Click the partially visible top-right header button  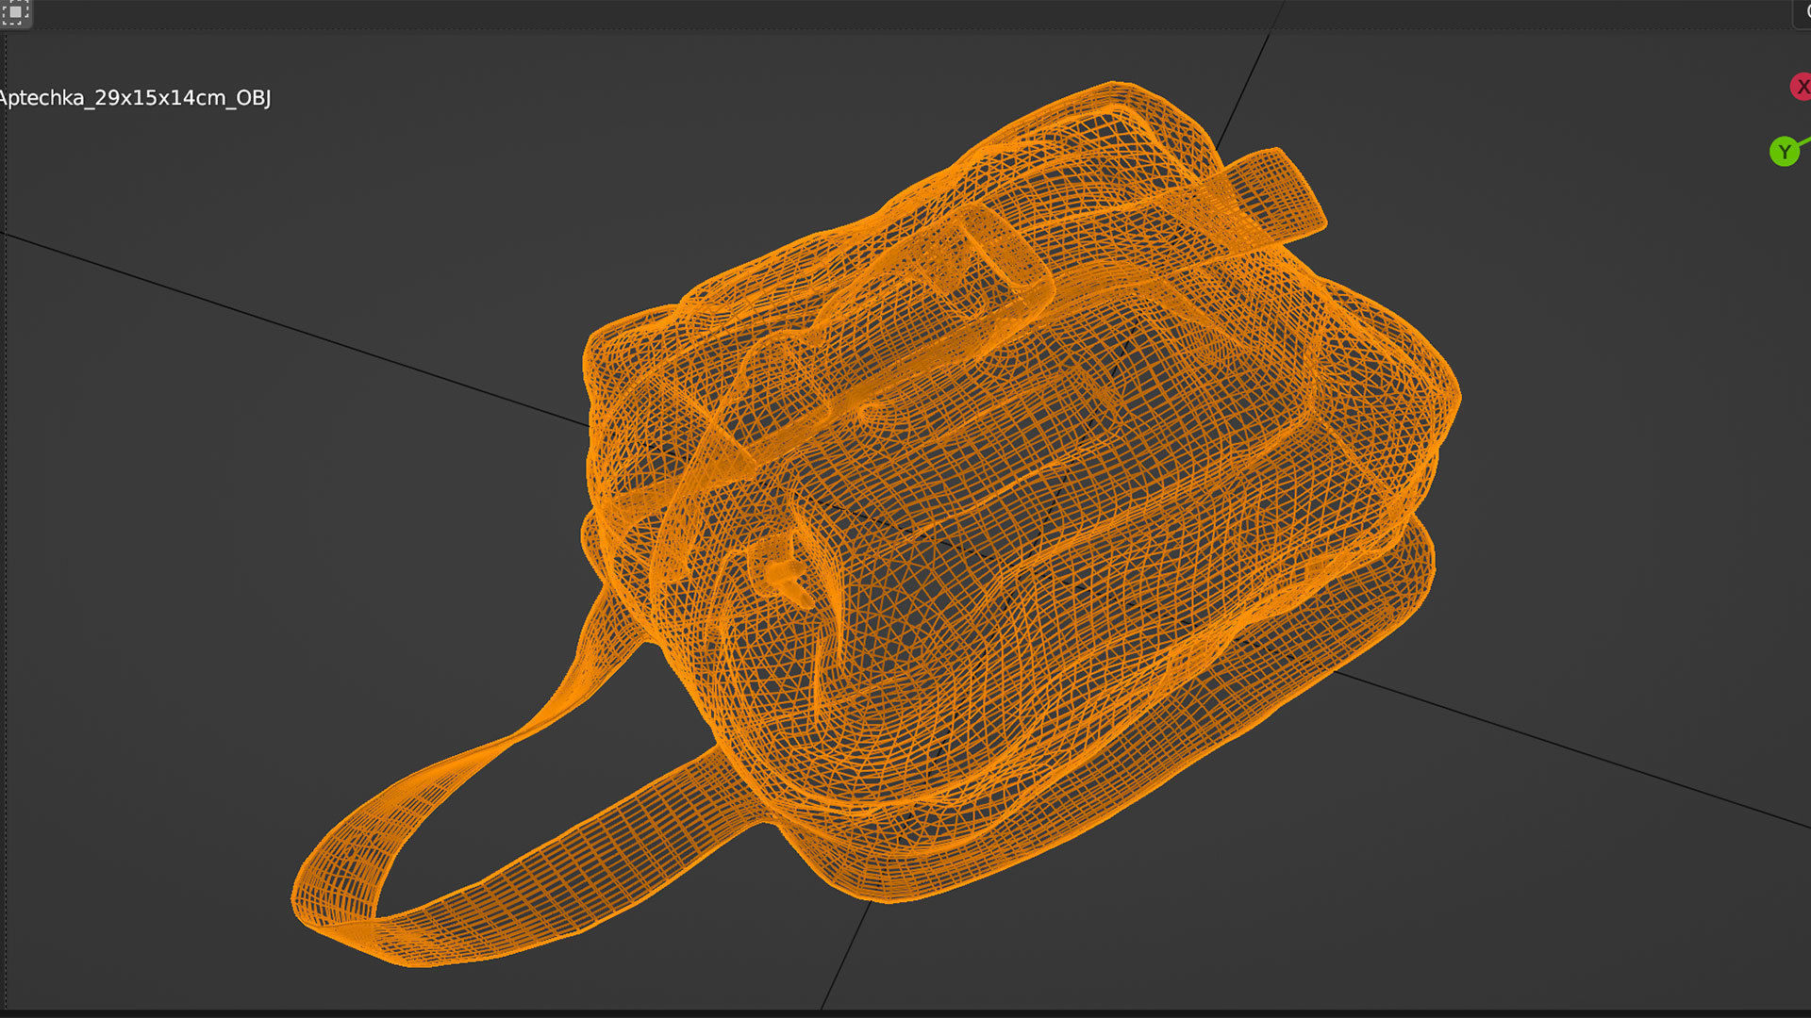point(1802,12)
